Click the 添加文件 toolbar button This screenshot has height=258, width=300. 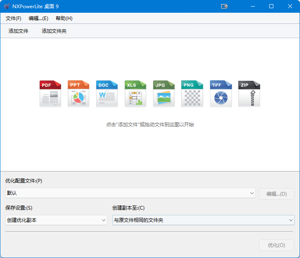point(18,31)
